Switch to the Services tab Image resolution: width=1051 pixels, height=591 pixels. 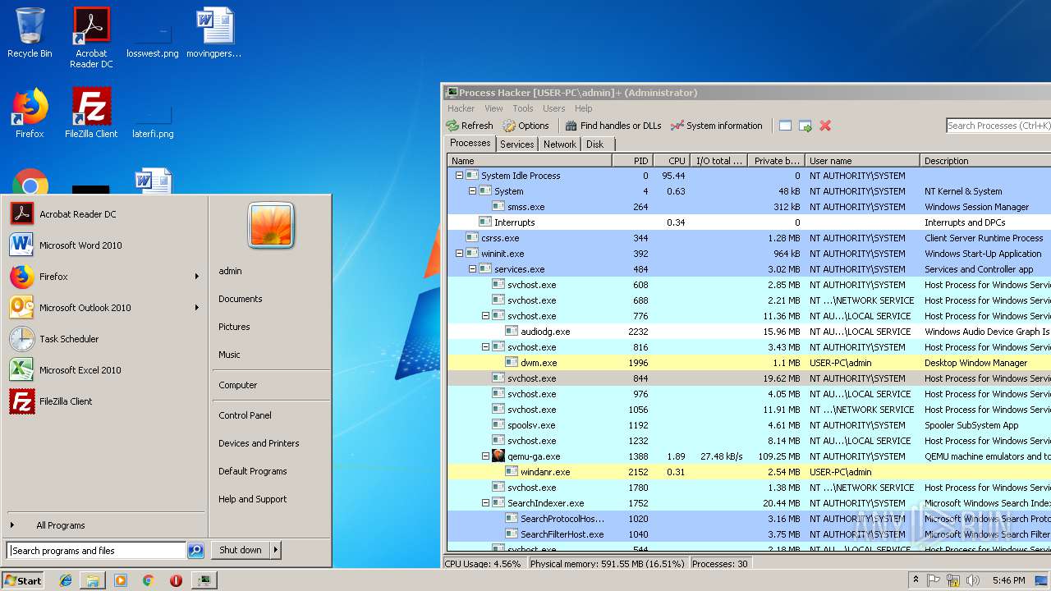(517, 144)
